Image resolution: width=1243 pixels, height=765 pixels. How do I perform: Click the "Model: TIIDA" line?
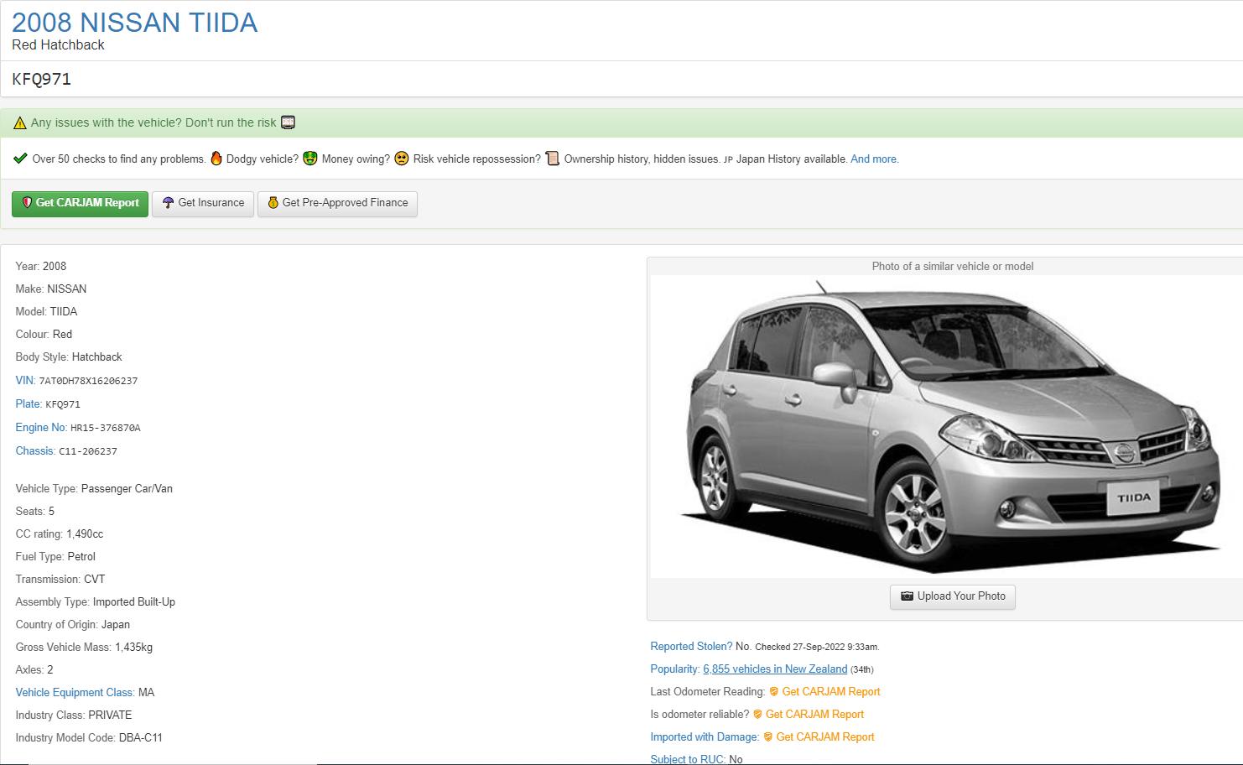46,312
